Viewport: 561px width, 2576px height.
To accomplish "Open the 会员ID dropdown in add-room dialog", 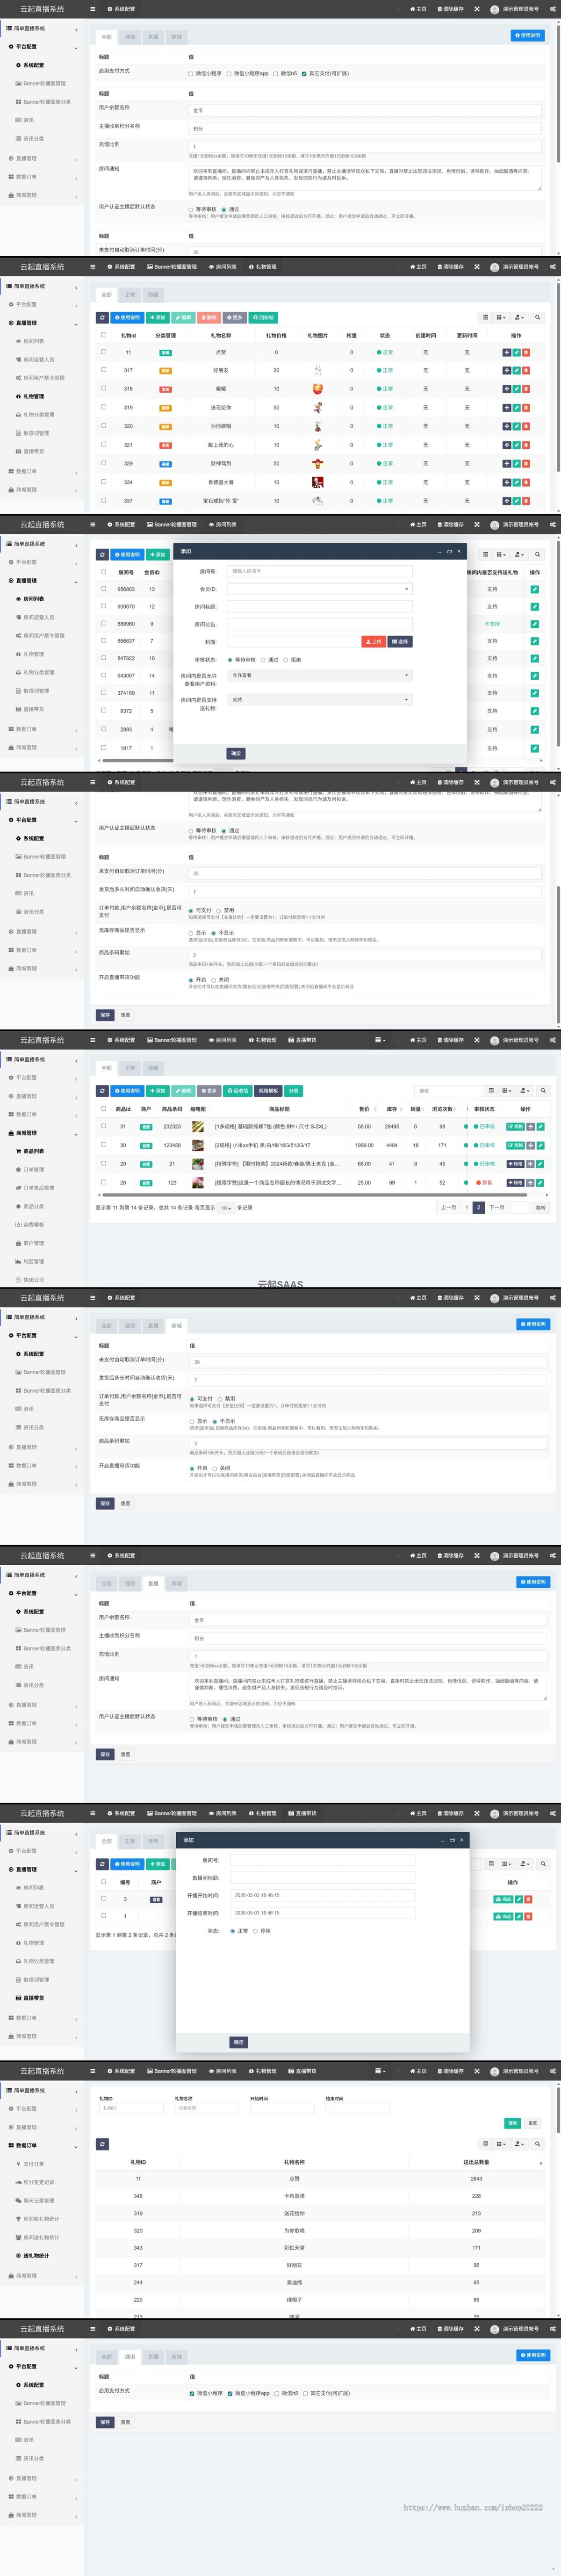I will [319, 589].
